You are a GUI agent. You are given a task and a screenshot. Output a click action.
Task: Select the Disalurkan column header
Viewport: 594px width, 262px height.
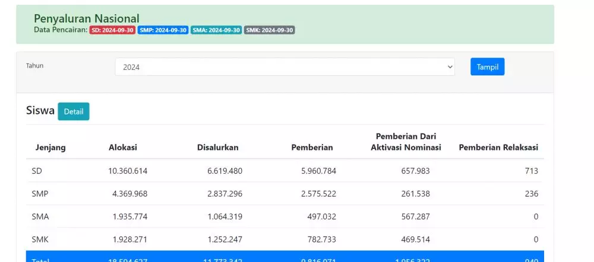[x=218, y=148]
